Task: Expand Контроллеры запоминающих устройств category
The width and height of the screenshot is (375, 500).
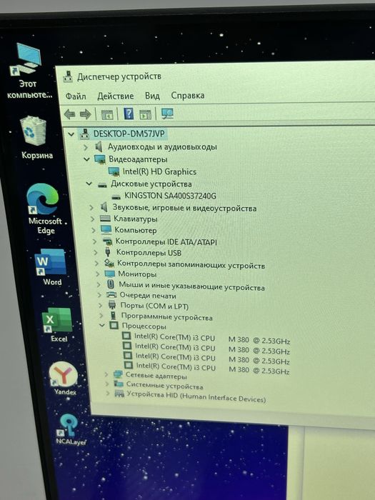Action: click(x=96, y=264)
